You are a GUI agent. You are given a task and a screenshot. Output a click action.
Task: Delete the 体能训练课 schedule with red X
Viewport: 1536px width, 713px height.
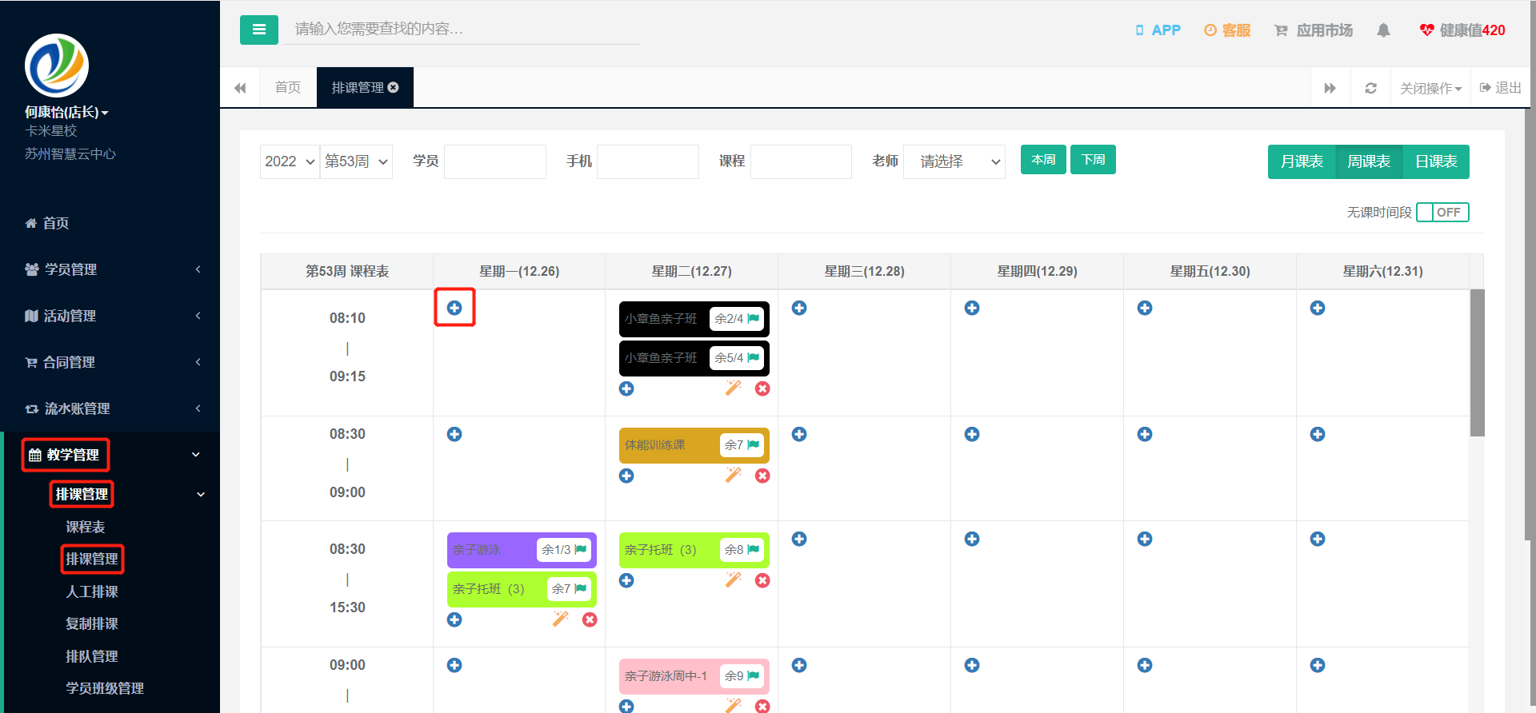762,476
